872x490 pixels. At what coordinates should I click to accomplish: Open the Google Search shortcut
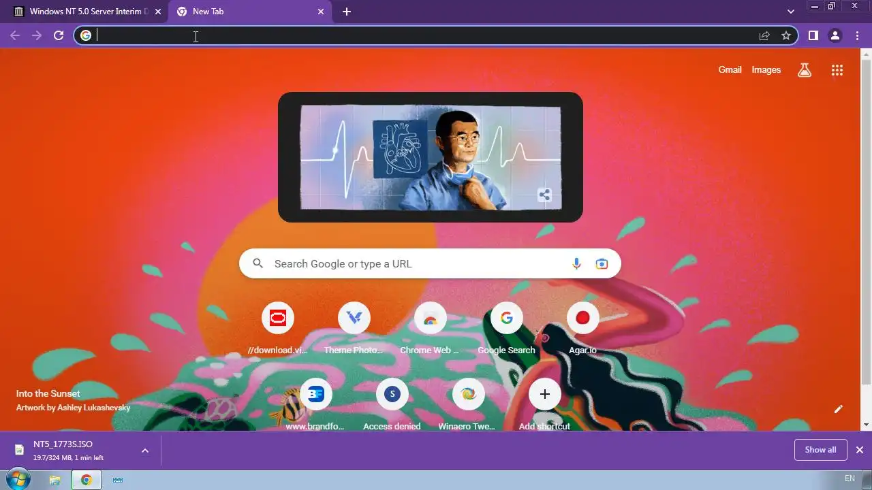[507, 329]
